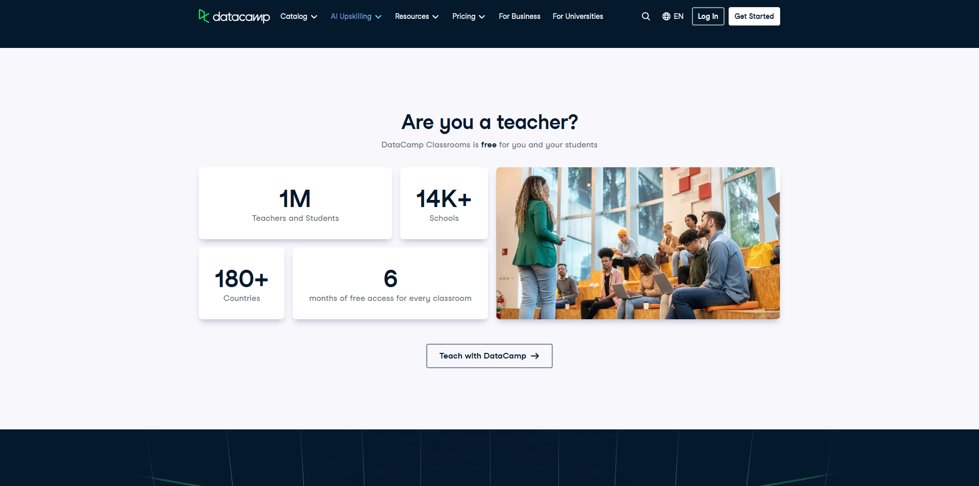
Task: Click the 180+ Countries card
Action: 241,284
